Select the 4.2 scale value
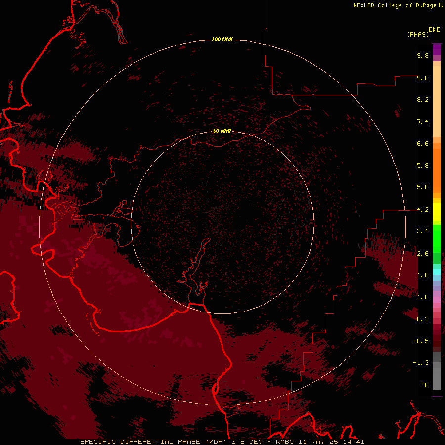Screen dimensions: 445x445 click(423, 210)
